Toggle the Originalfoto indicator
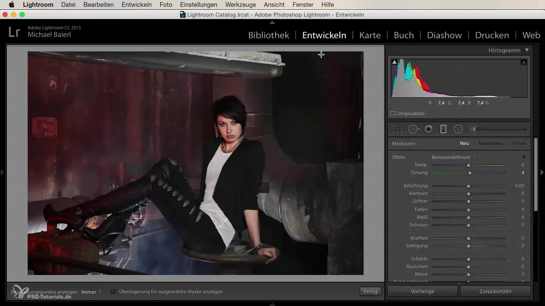Image resolution: width=545 pixels, height=306 pixels. [393, 113]
